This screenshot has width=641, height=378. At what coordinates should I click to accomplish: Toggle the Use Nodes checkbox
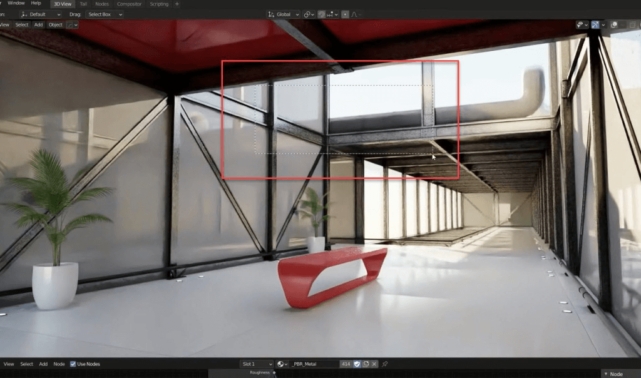[x=73, y=364]
